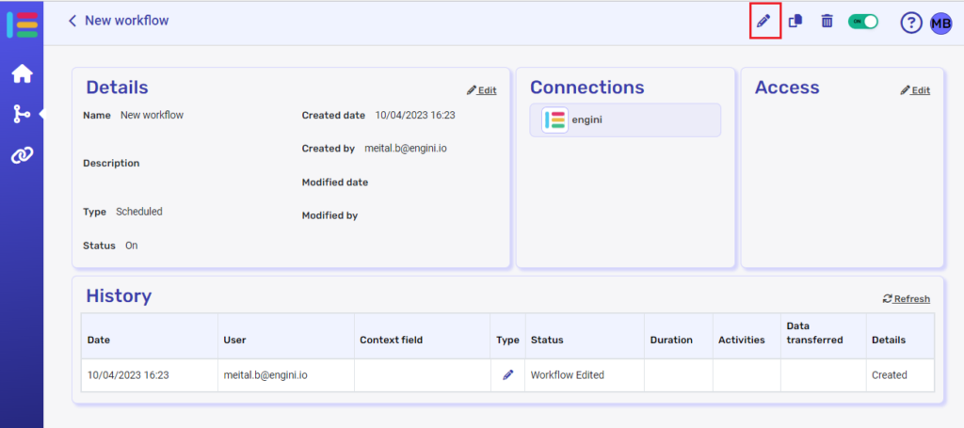Duplicate the workflow using copy icon
Image resolution: width=964 pixels, height=428 pixels.
[795, 21]
